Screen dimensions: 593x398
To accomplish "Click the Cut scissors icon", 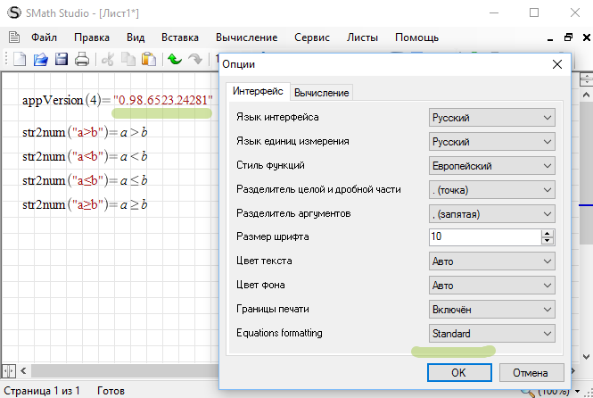I will coord(108,60).
